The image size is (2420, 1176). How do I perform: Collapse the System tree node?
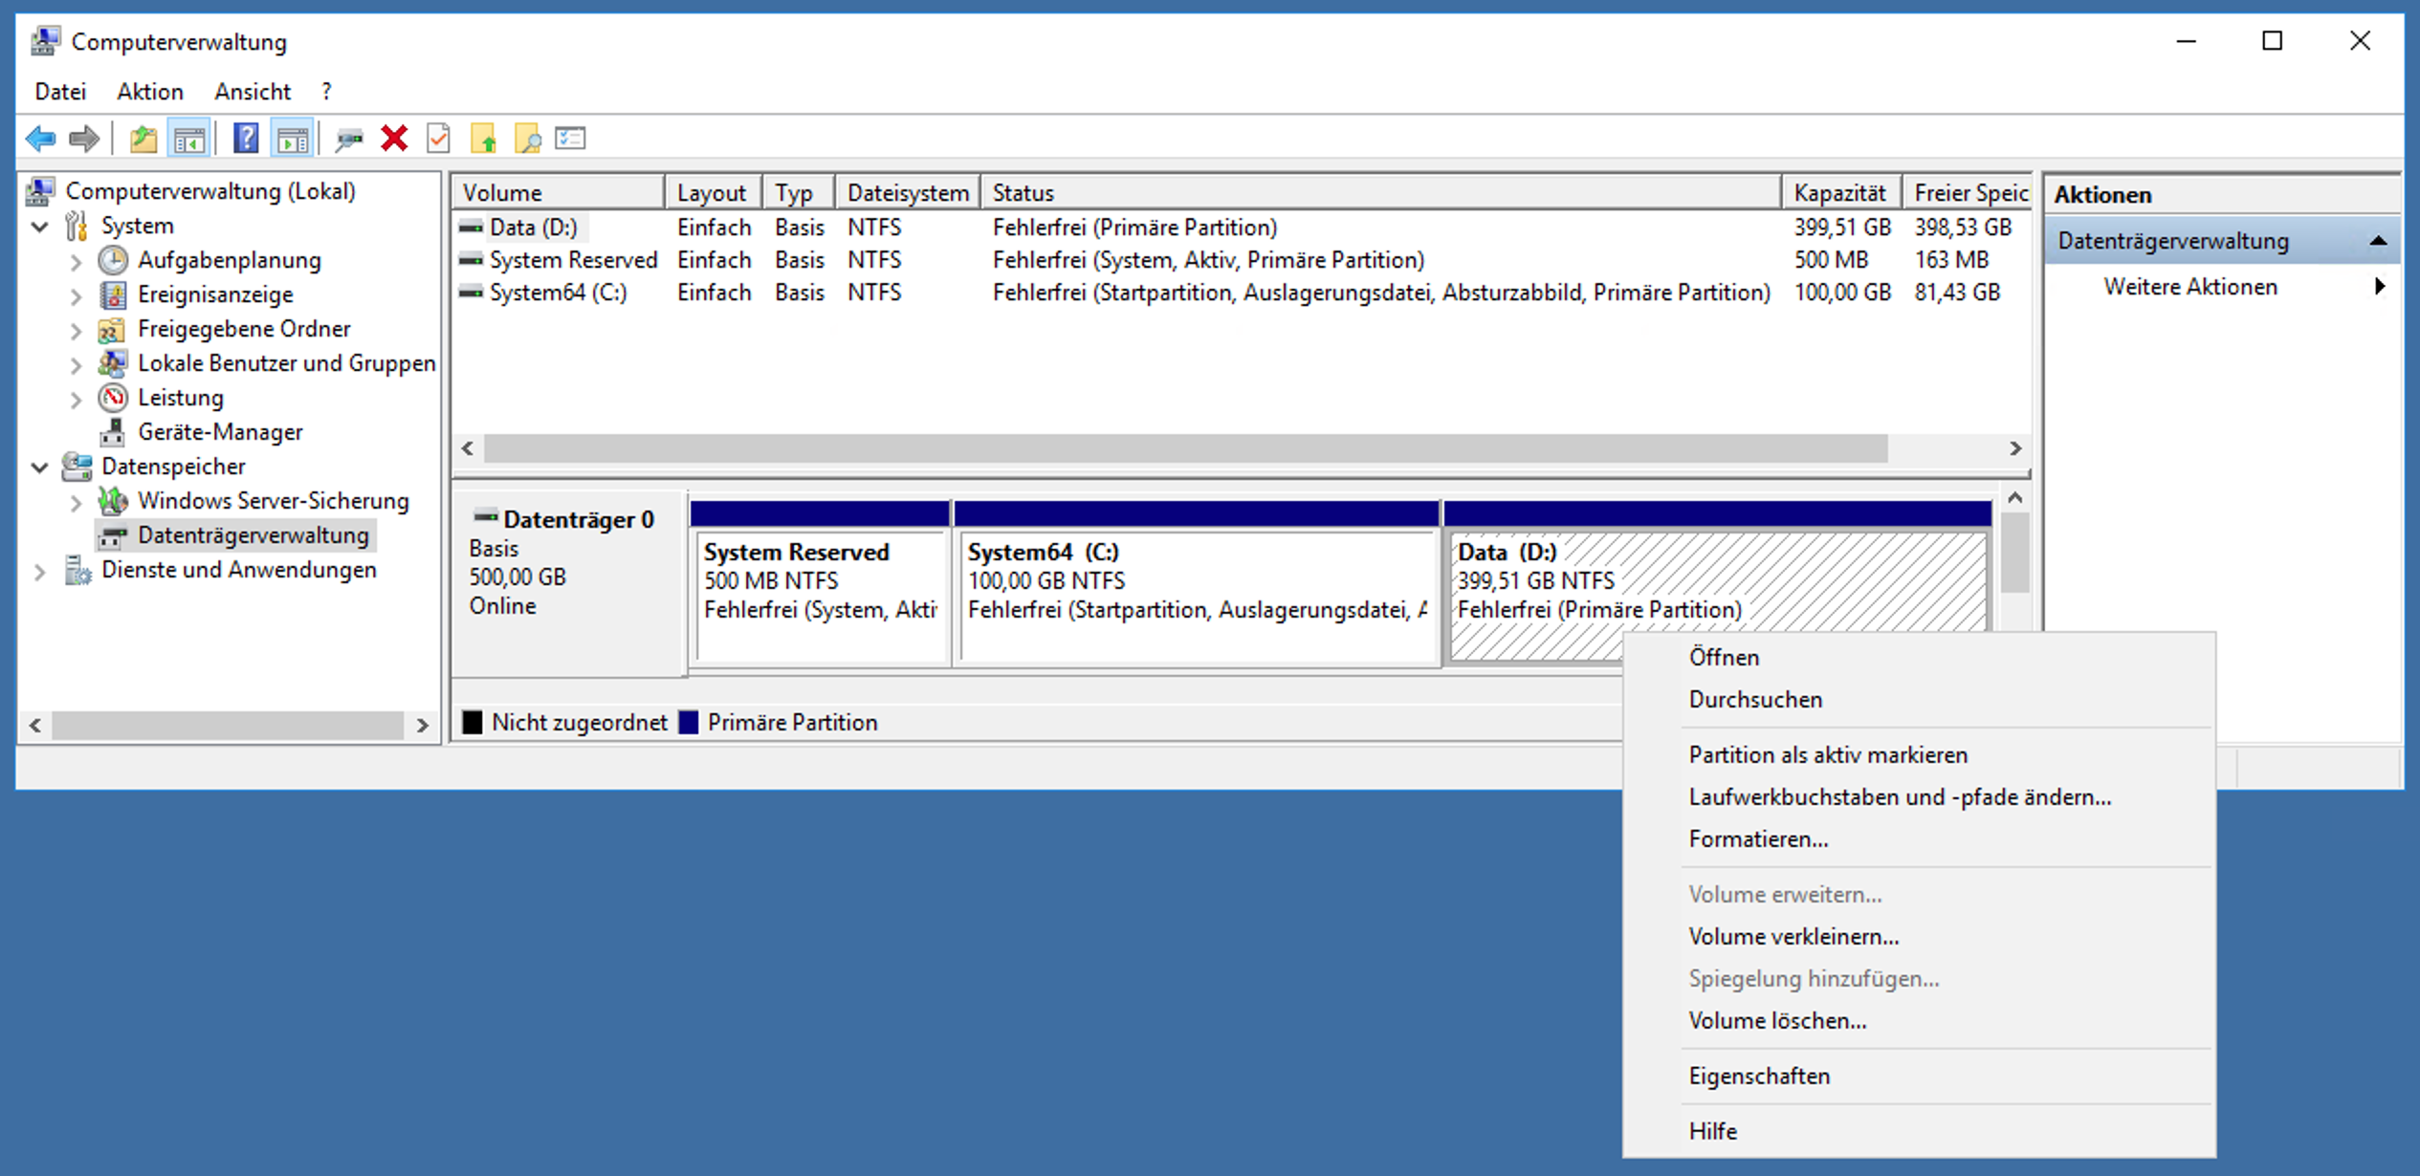point(40,227)
